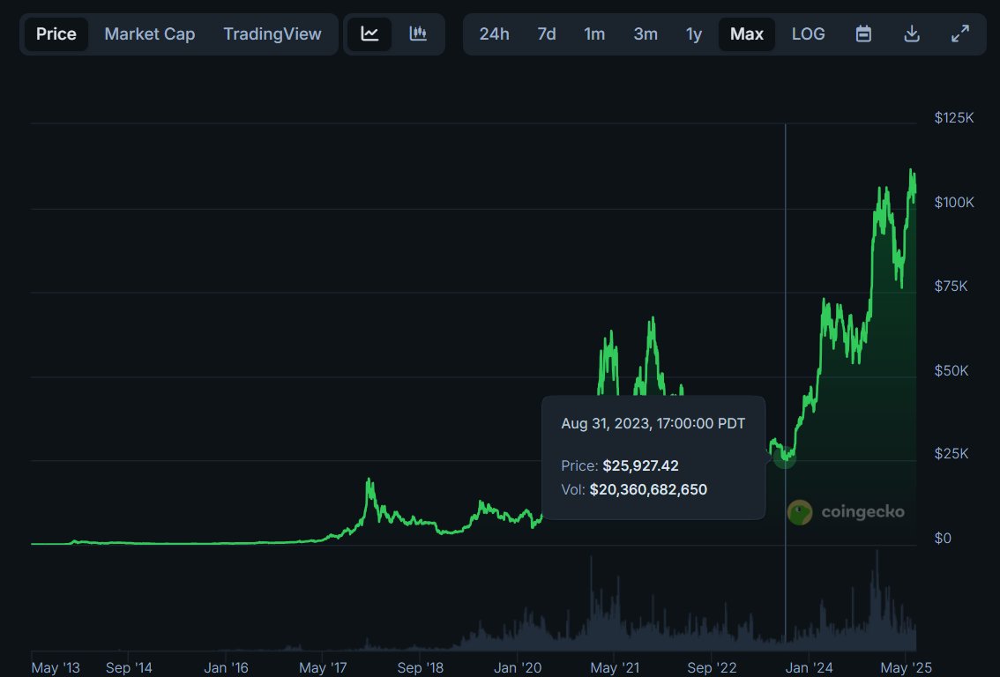Click the Sep '18 date label
Image resolution: width=1000 pixels, height=677 pixels.
(420, 667)
